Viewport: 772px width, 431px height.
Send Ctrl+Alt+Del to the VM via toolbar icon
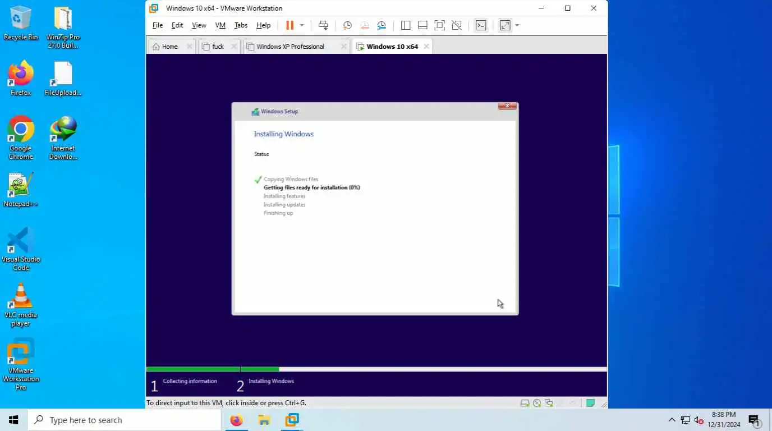pos(323,25)
